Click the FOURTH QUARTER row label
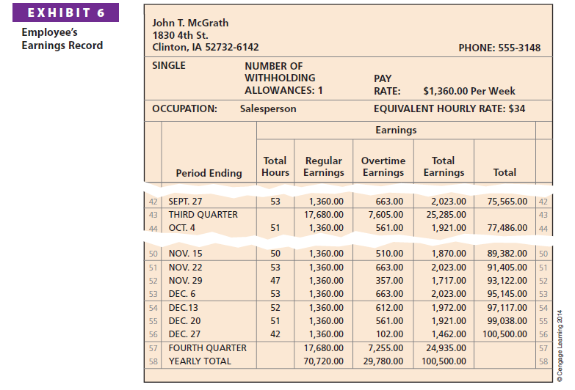575x390 pixels. pyautogui.click(x=208, y=347)
